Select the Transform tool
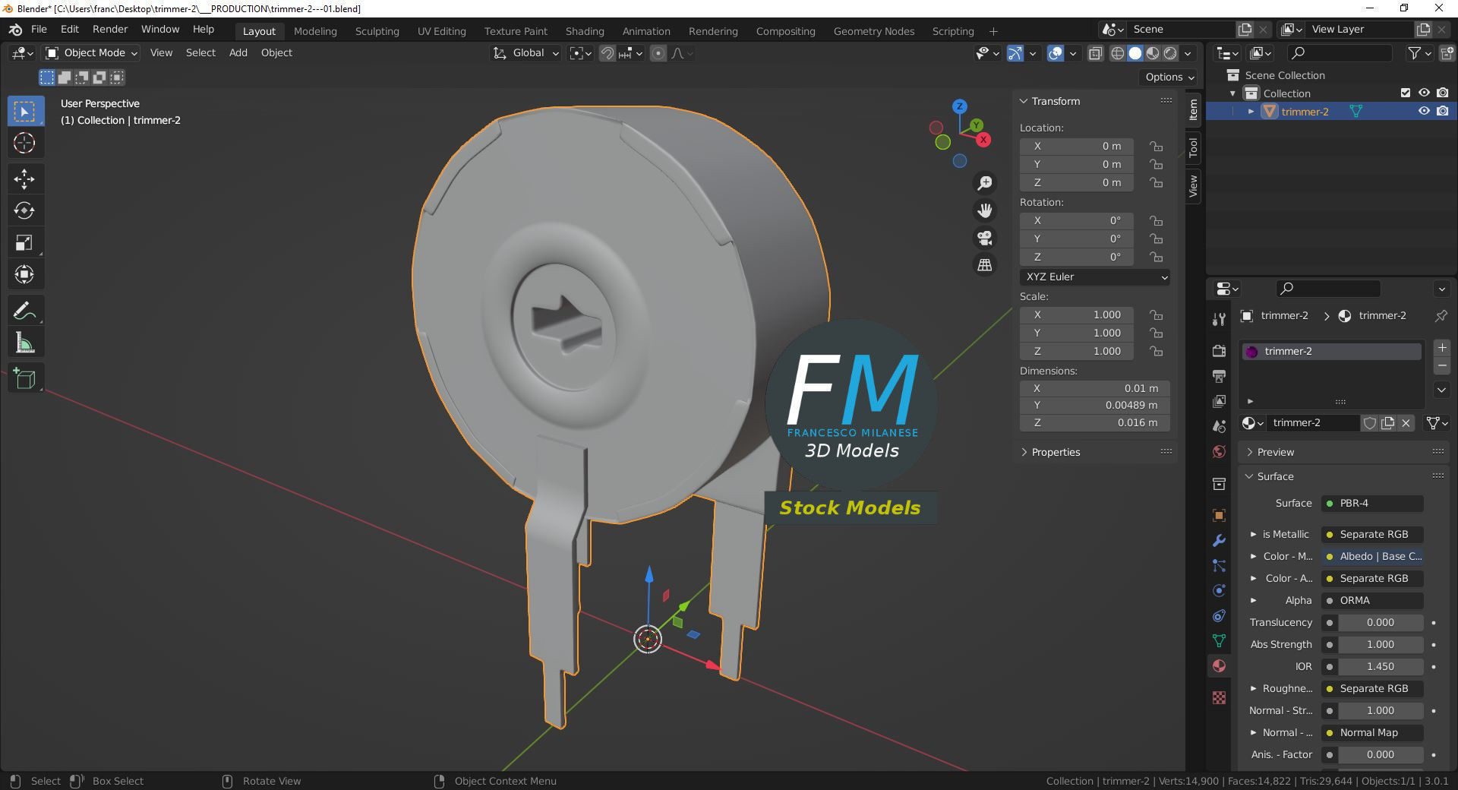1458x790 pixels. point(24,274)
